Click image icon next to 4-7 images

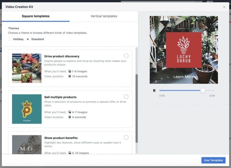(70, 112)
